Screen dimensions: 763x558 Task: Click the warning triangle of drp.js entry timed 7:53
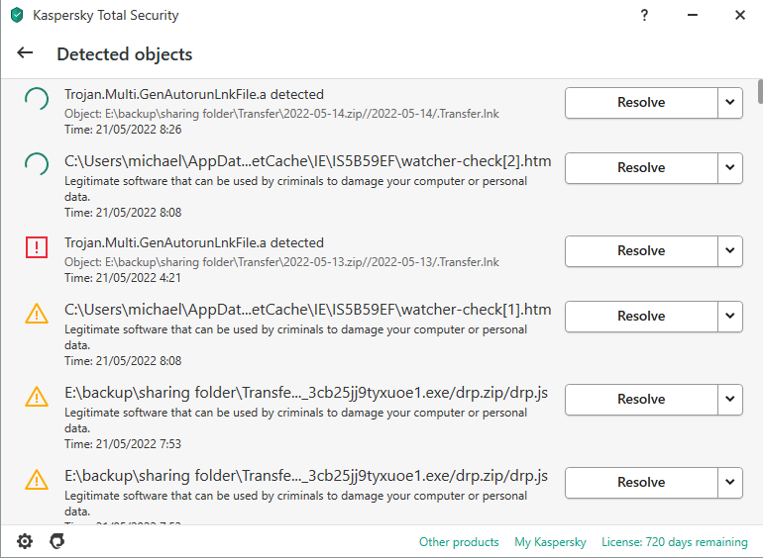[37, 397]
